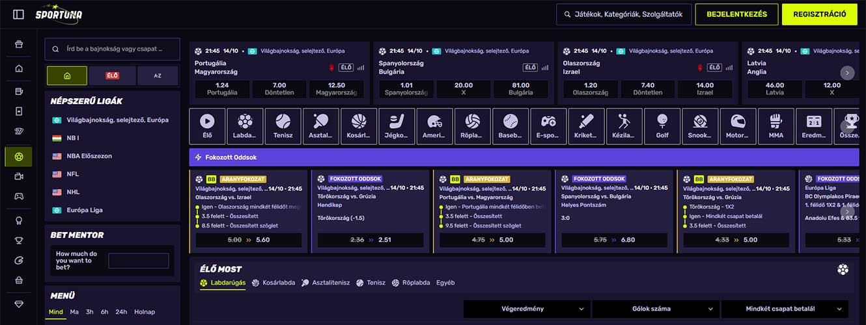Screen dimensions: 866x325
Task: Switch to the Asztalitenisz live tab
Action: click(x=326, y=283)
